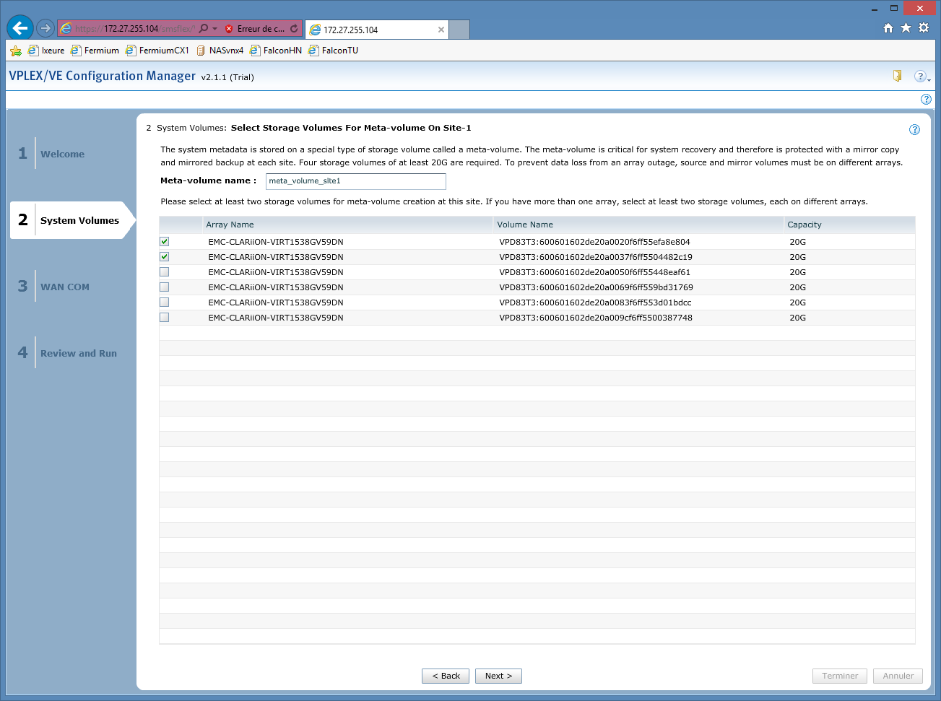Check the volume ending 5500387748

[165, 318]
